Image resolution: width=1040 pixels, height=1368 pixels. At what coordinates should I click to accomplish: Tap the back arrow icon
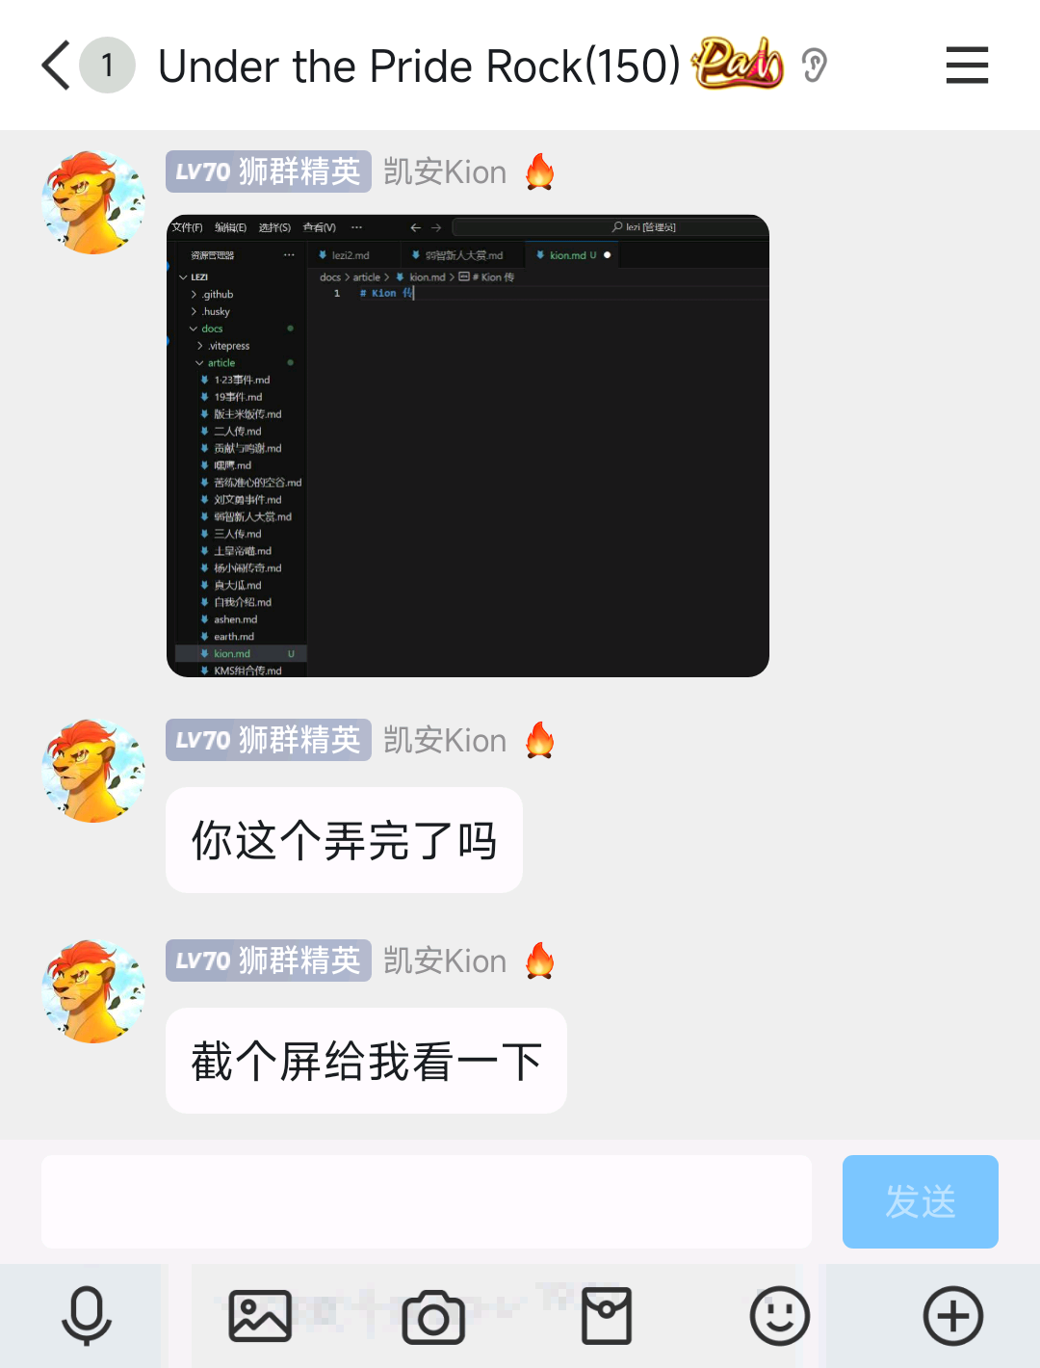coord(56,66)
